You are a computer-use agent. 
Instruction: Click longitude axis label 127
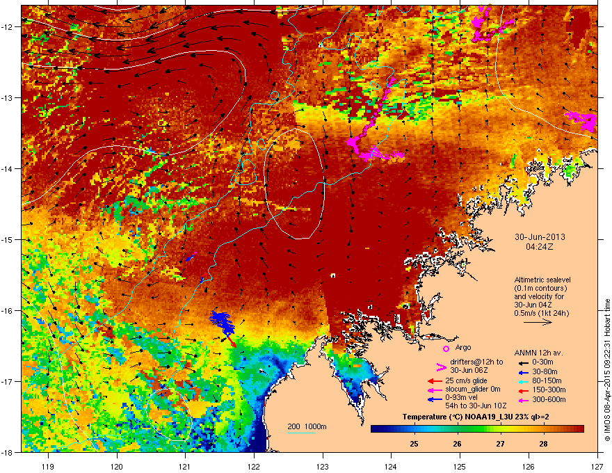[597, 466]
